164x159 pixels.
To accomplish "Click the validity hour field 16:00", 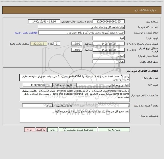I will [77, 50].
